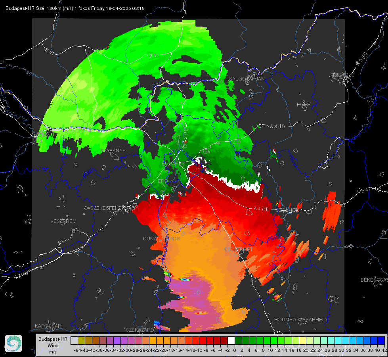
Task: Click the '-16' legend value
Action: 178,350
